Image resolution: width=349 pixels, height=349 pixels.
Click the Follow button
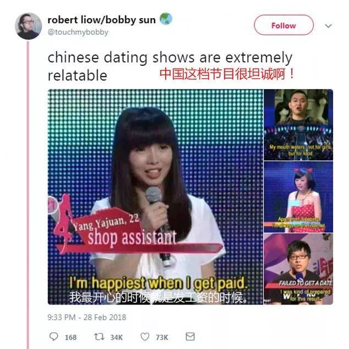click(283, 25)
